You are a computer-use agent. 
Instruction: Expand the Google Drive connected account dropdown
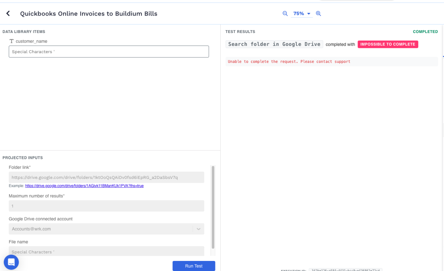pos(198,229)
